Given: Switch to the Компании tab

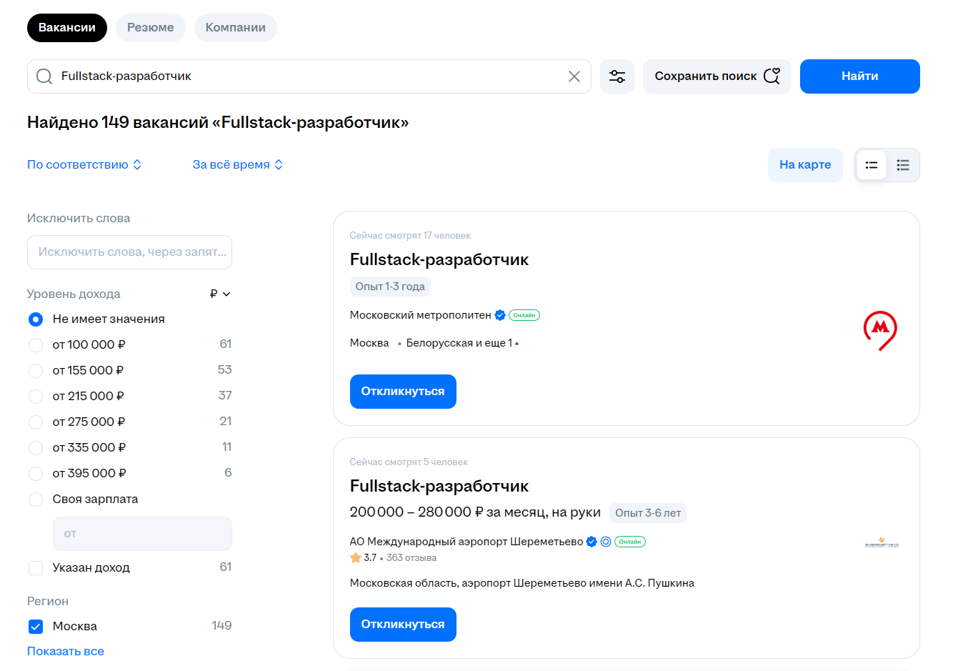Looking at the screenshot, I should coord(236,28).
